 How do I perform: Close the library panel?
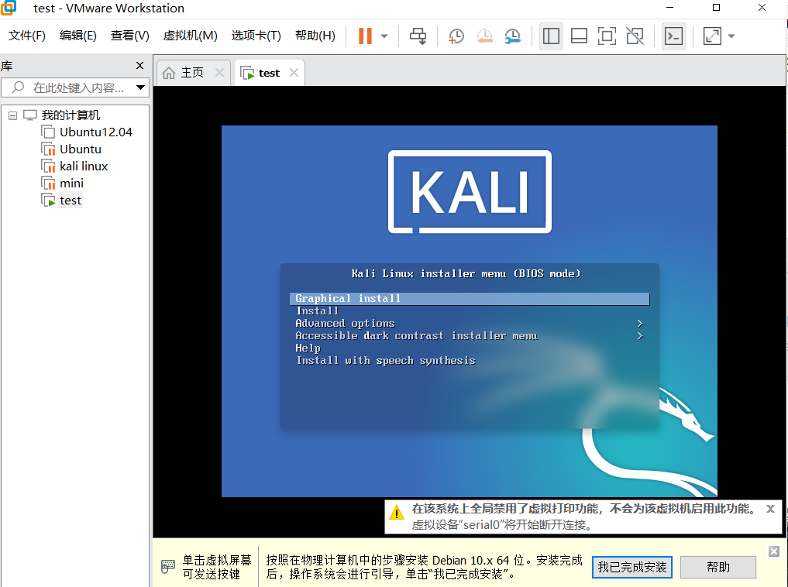(139, 66)
